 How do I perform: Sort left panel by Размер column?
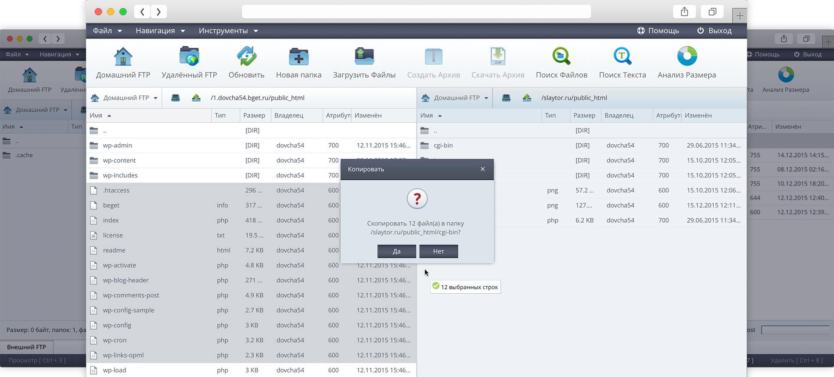tap(255, 115)
